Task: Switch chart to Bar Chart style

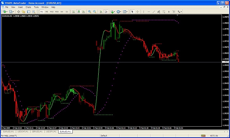Action: coord(74,12)
